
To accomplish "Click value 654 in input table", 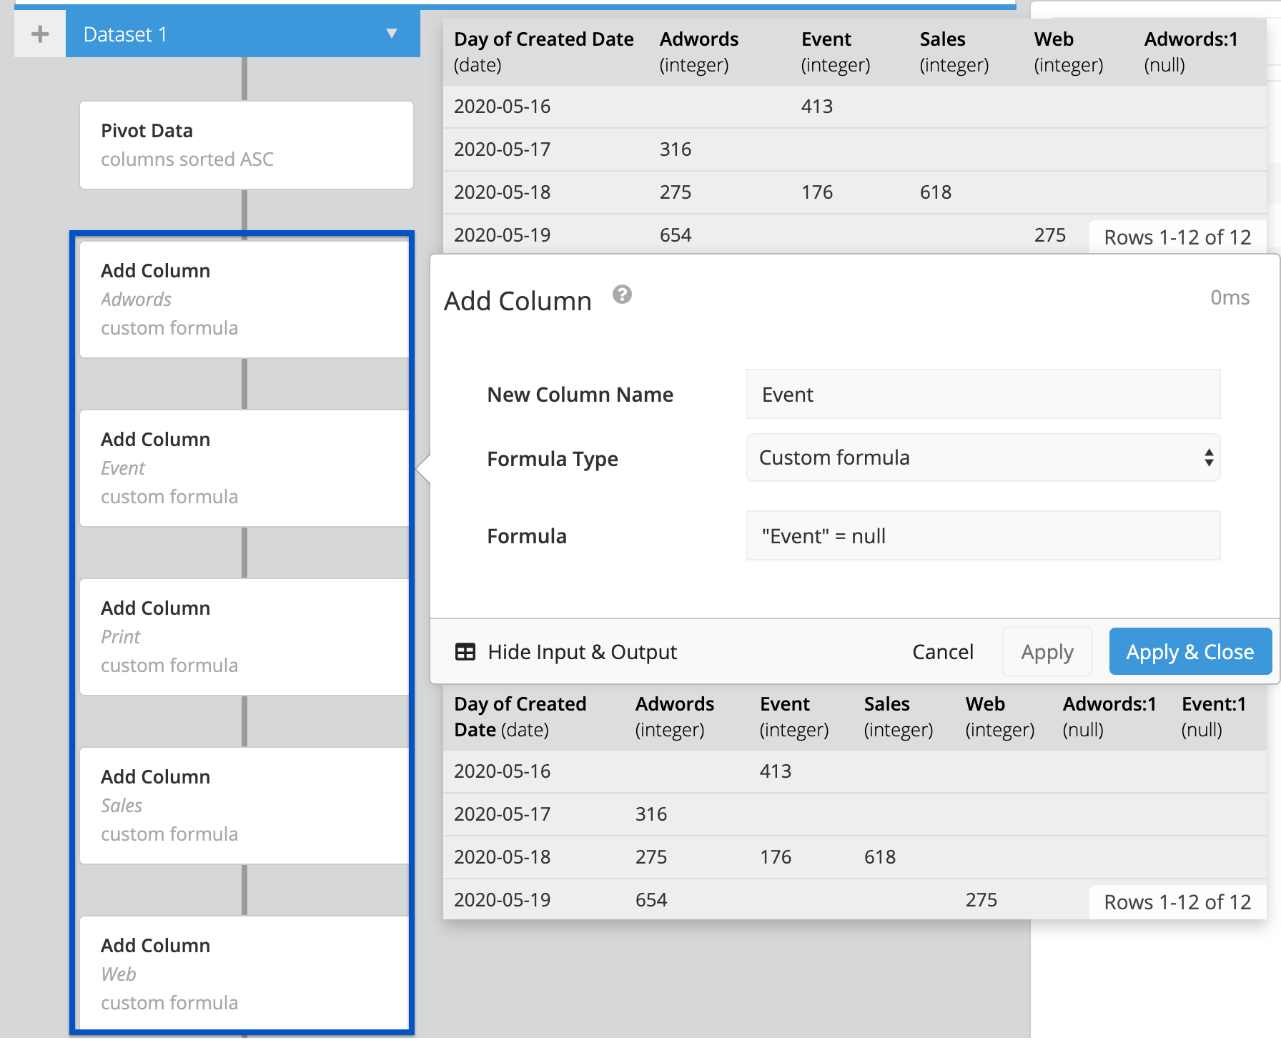I will point(676,235).
